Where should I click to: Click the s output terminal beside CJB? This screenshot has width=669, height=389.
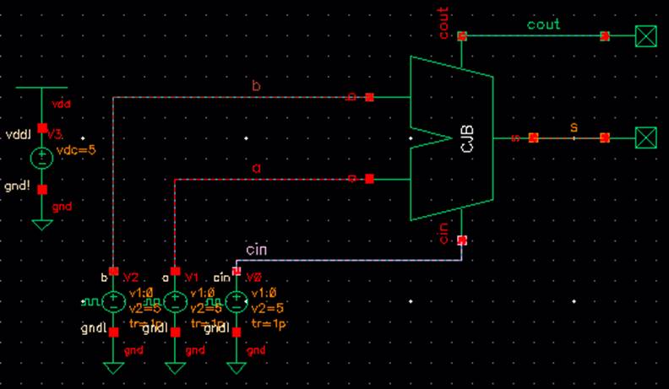point(533,138)
